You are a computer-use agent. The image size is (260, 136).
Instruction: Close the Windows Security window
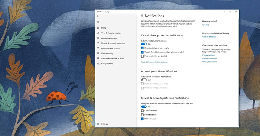tap(236, 12)
